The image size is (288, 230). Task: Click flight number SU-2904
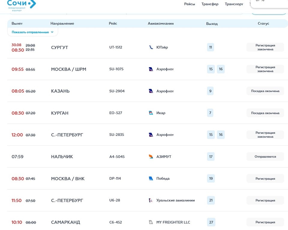coord(117,91)
